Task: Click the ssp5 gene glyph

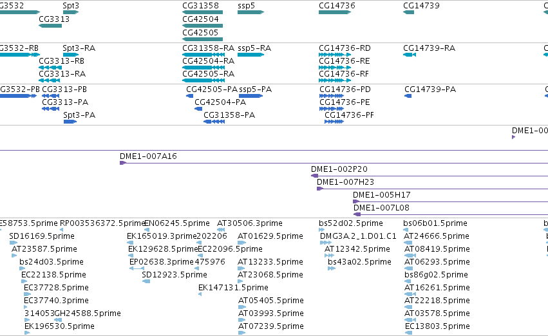Action: point(250,12)
